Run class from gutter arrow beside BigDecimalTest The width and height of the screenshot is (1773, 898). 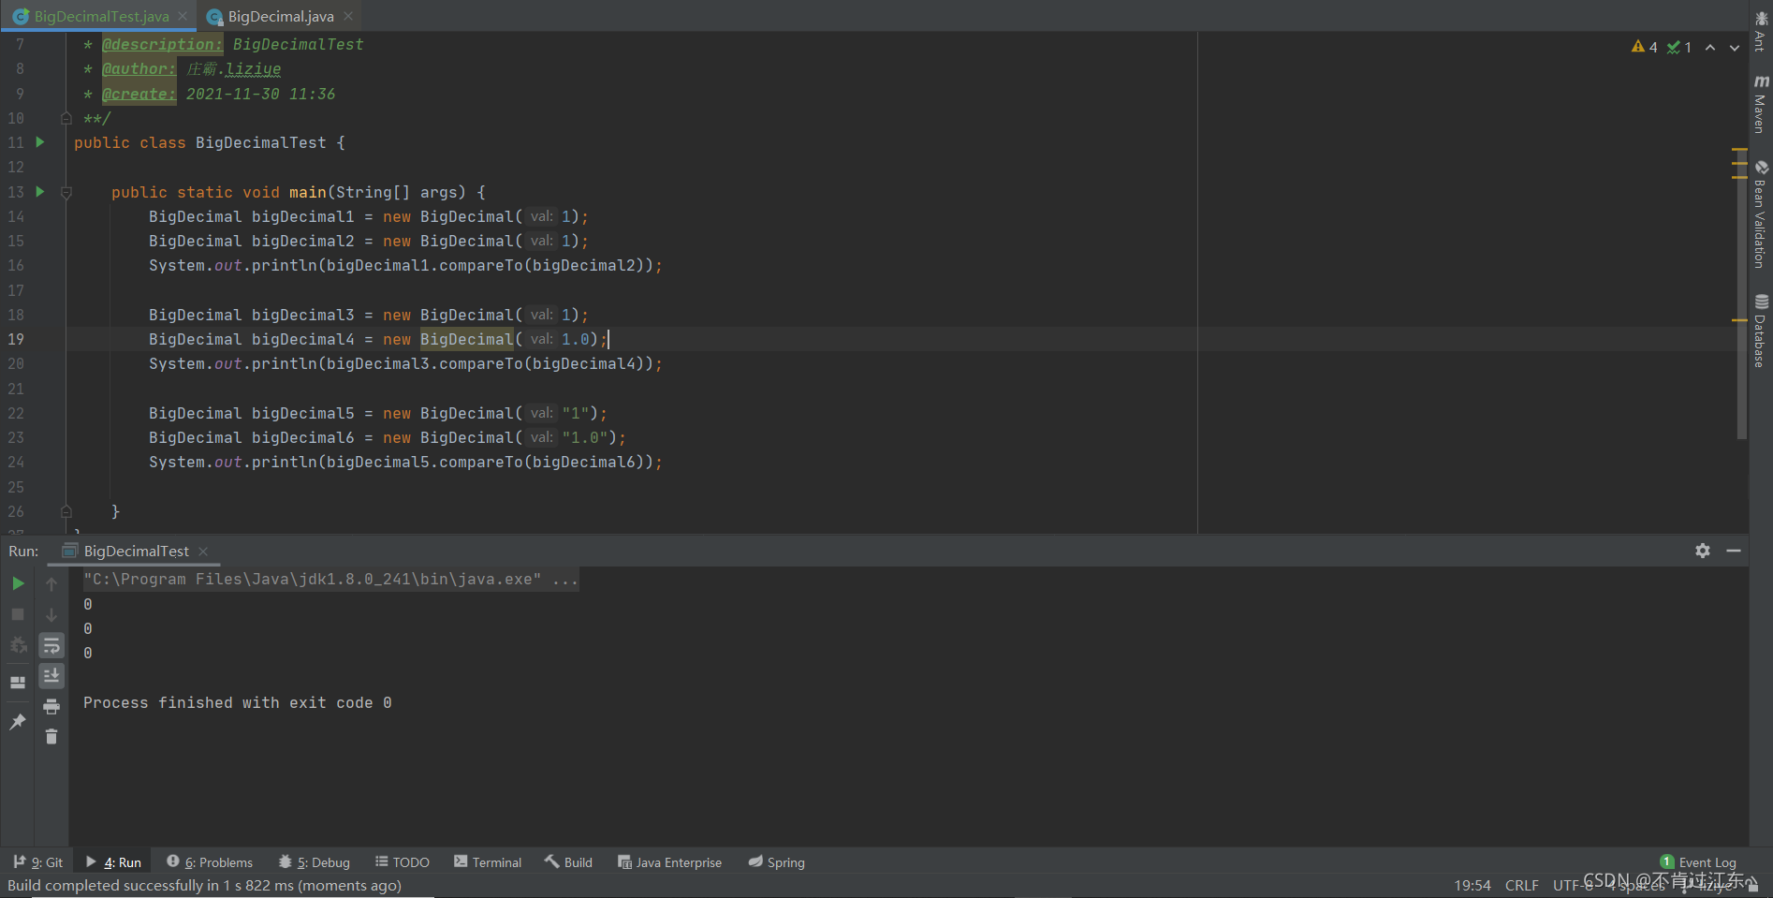pos(40,142)
